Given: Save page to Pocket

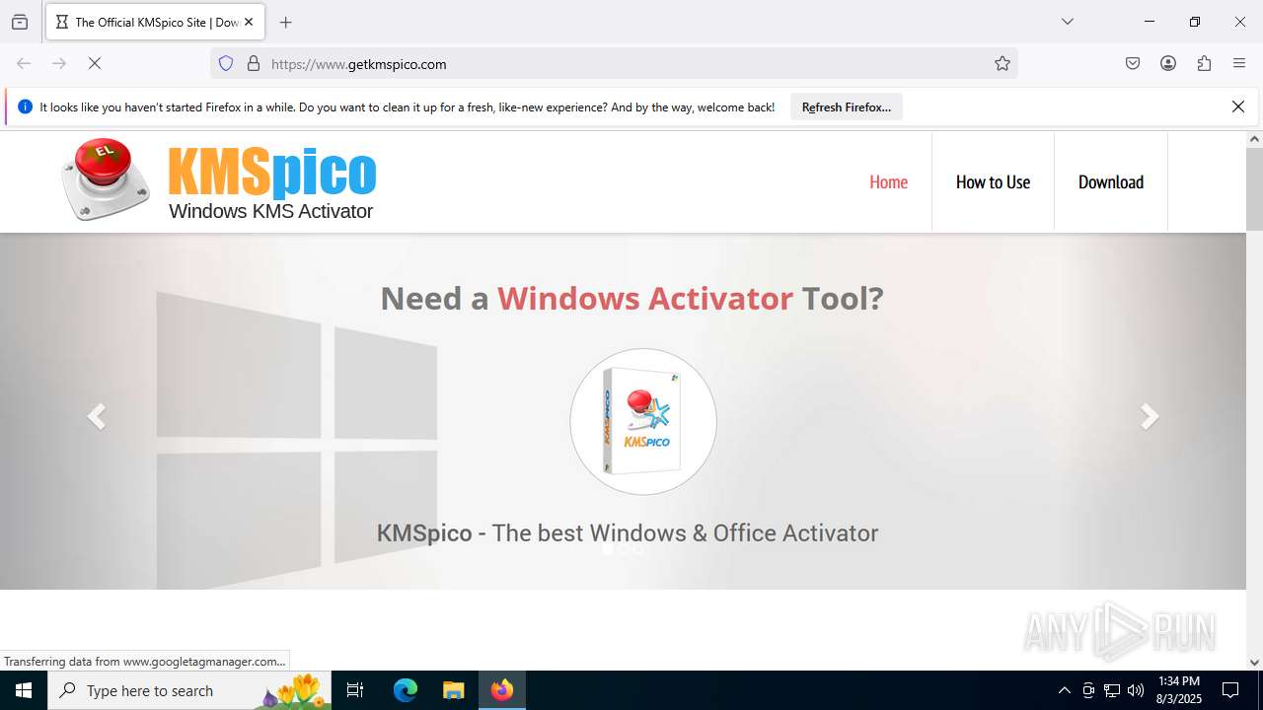Looking at the screenshot, I should pyautogui.click(x=1133, y=63).
